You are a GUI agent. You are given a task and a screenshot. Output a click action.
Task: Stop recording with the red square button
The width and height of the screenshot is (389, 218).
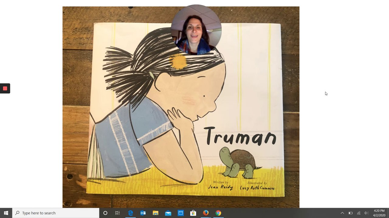click(5, 88)
